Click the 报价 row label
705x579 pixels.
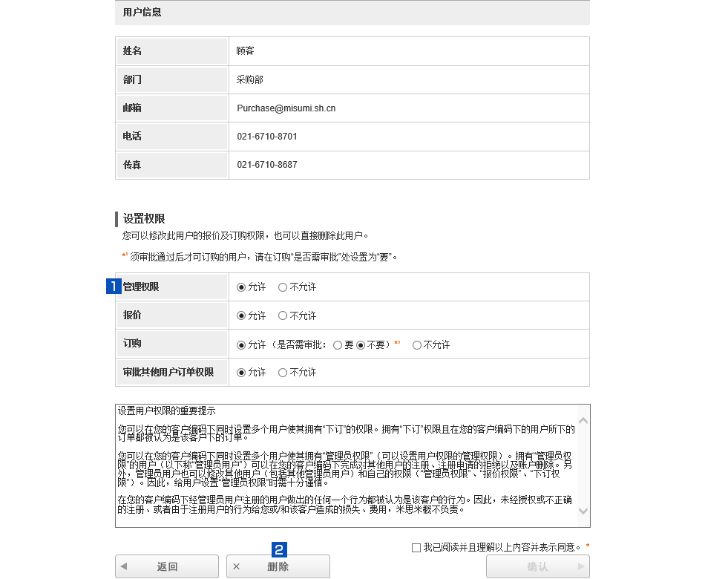pyautogui.click(x=132, y=315)
